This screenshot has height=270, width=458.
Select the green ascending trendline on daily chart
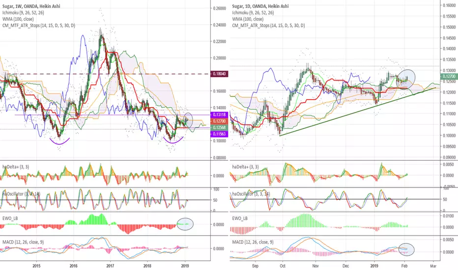tap(357, 112)
